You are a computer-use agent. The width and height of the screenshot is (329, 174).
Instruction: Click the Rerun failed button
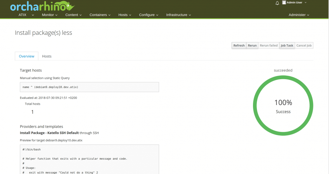[x=269, y=46]
